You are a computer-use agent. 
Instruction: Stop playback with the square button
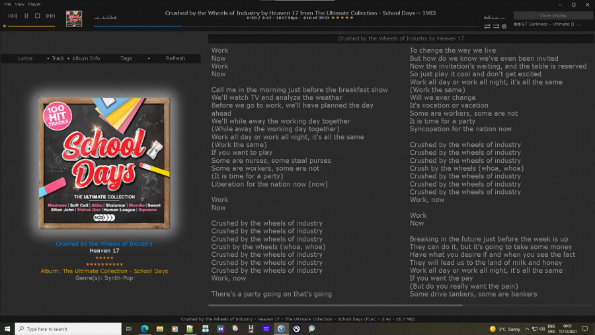coord(37,16)
